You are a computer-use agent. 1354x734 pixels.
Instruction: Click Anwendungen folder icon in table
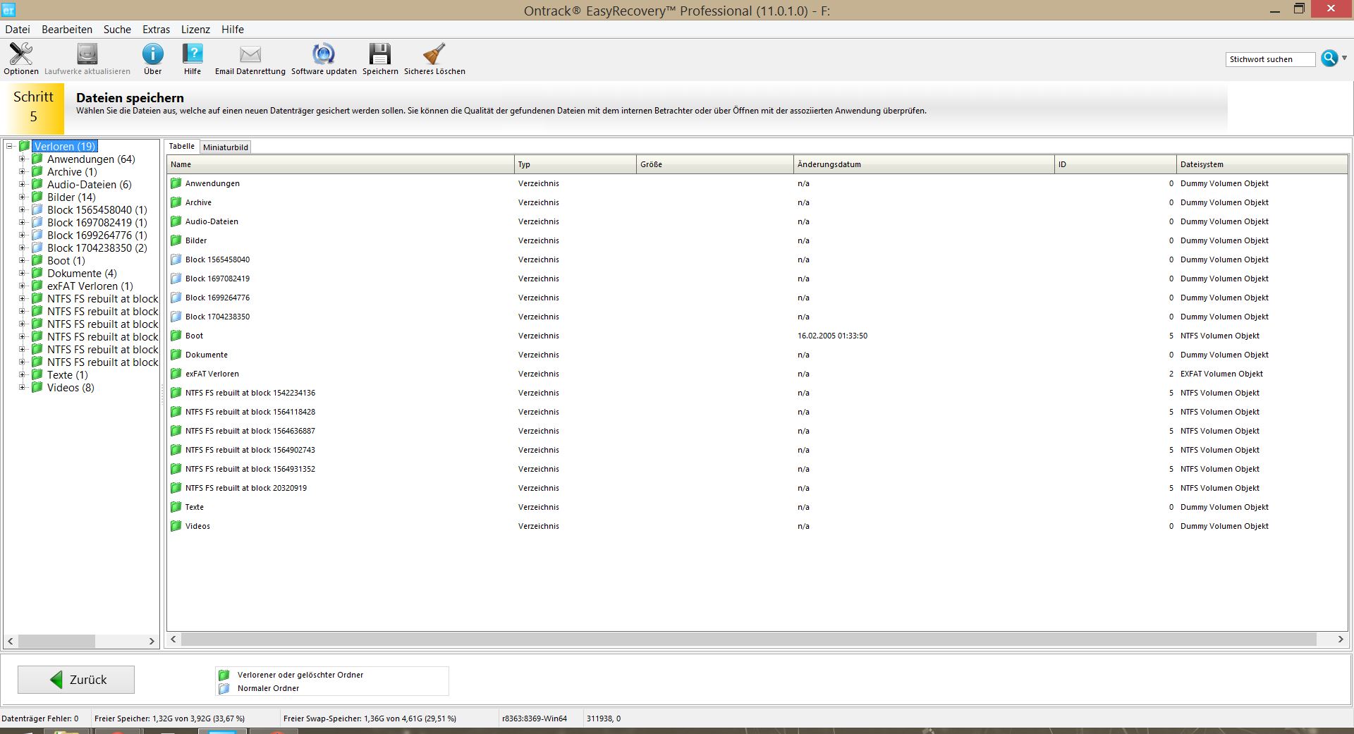pos(176,183)
